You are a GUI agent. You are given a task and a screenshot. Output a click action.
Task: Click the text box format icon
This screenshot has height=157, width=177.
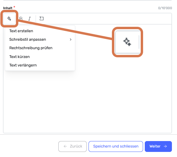tap(41, 19)
